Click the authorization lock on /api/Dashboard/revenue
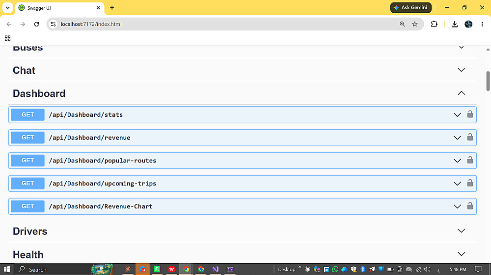 point(470,137)
